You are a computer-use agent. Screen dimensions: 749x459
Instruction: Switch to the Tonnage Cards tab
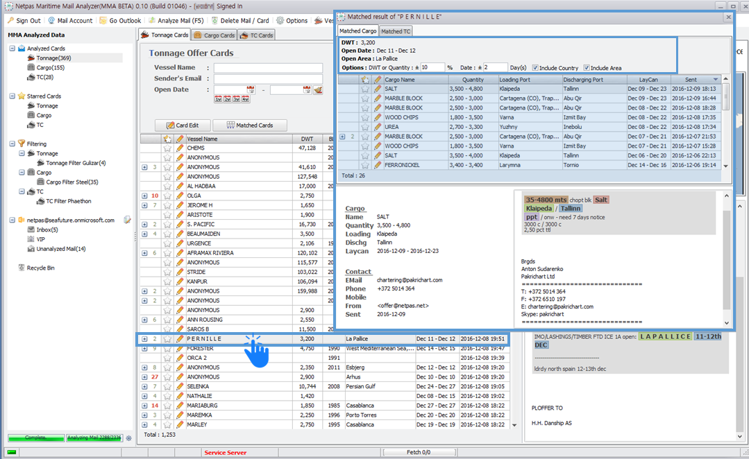(x=165, y=35)
